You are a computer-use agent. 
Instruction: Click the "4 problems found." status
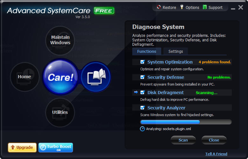(x=215, y=62)
